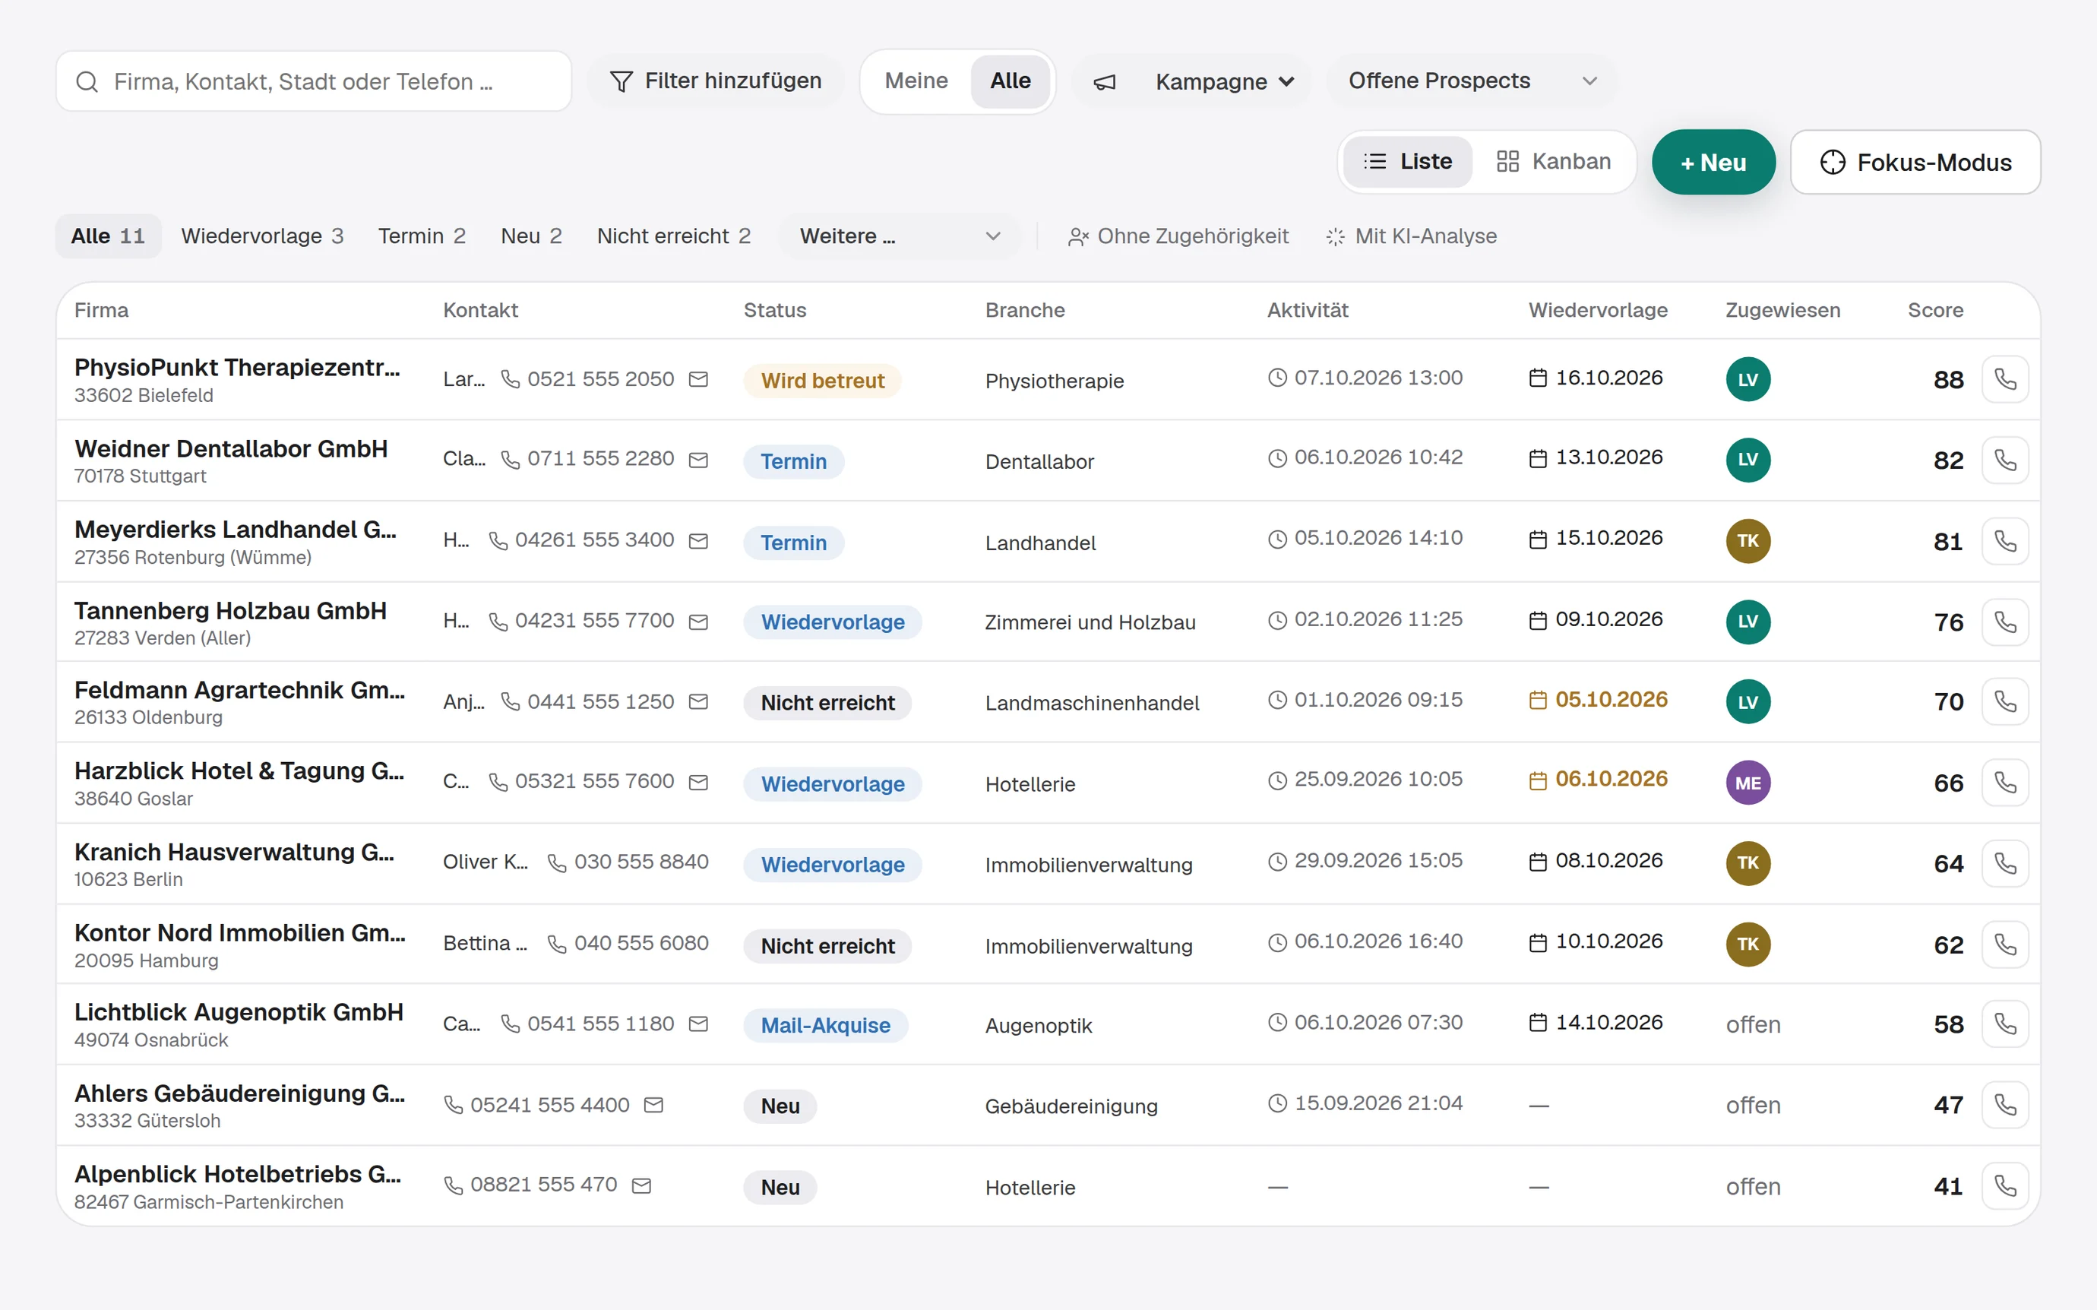Click call button for Feldmann Agrartechnik

click(2005, 702)
